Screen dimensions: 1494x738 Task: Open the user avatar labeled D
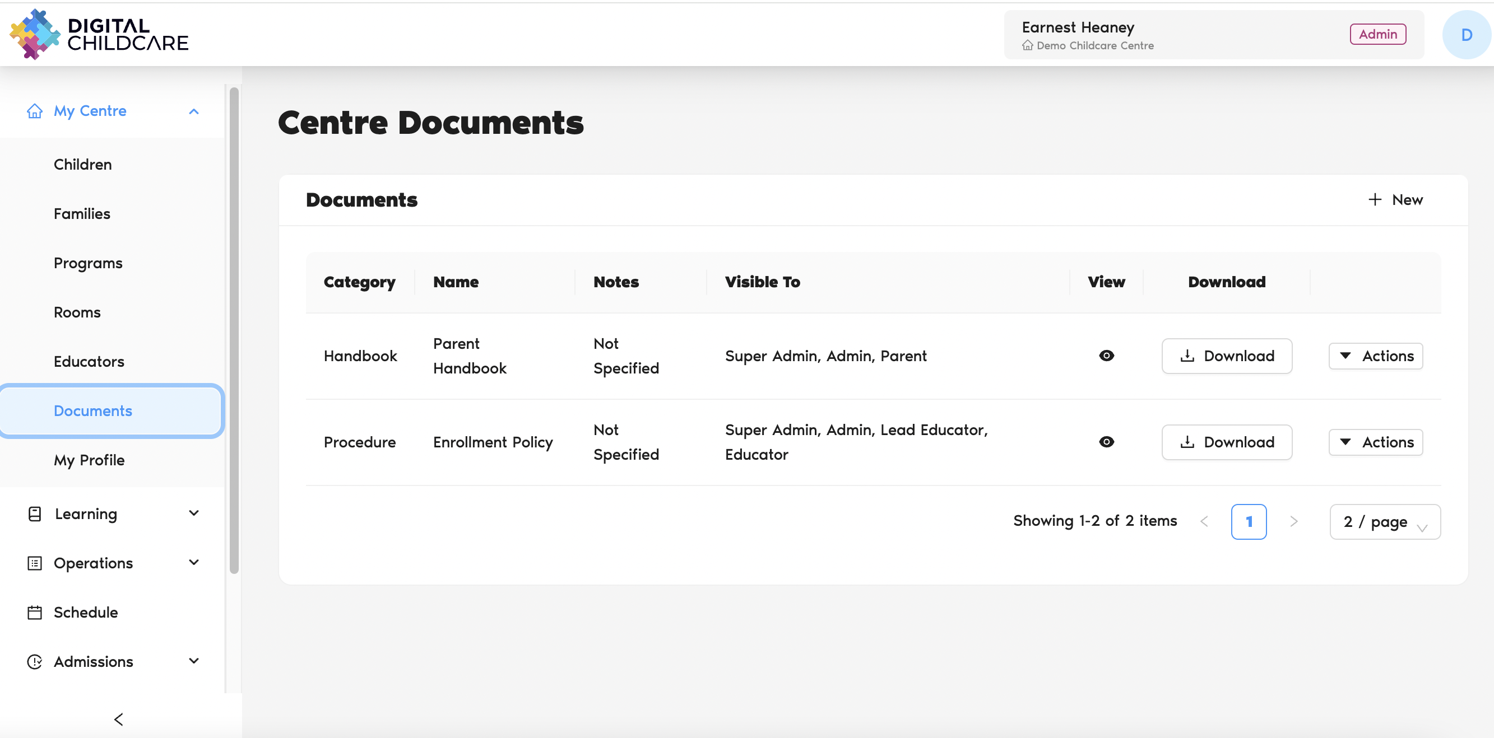tap(1465, 35)
